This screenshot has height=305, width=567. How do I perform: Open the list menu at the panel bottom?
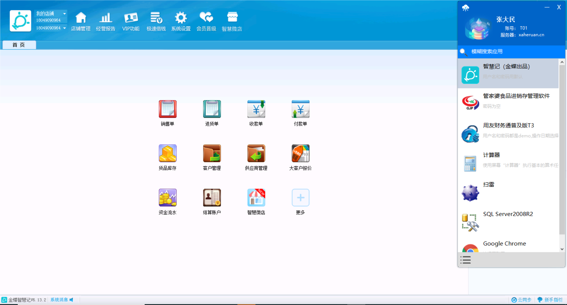pos(465,260)
